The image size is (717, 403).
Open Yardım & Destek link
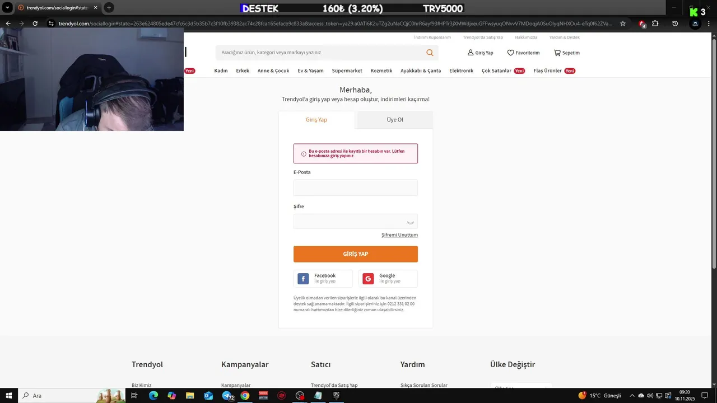(565, 38)
